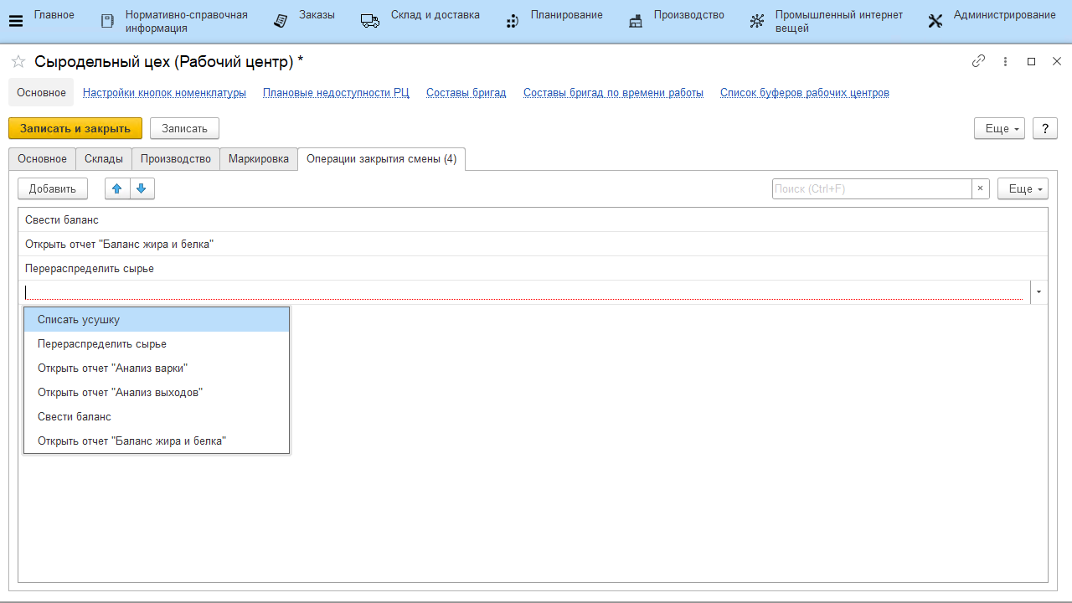The width and height of the screenshot is (1072, 603).
Task: Switch to the Маркировка tab
Action: pyautogui.click(x=259, y=159)
